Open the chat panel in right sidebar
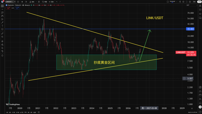This screenshot has height=114, width=202. point(200,18)
